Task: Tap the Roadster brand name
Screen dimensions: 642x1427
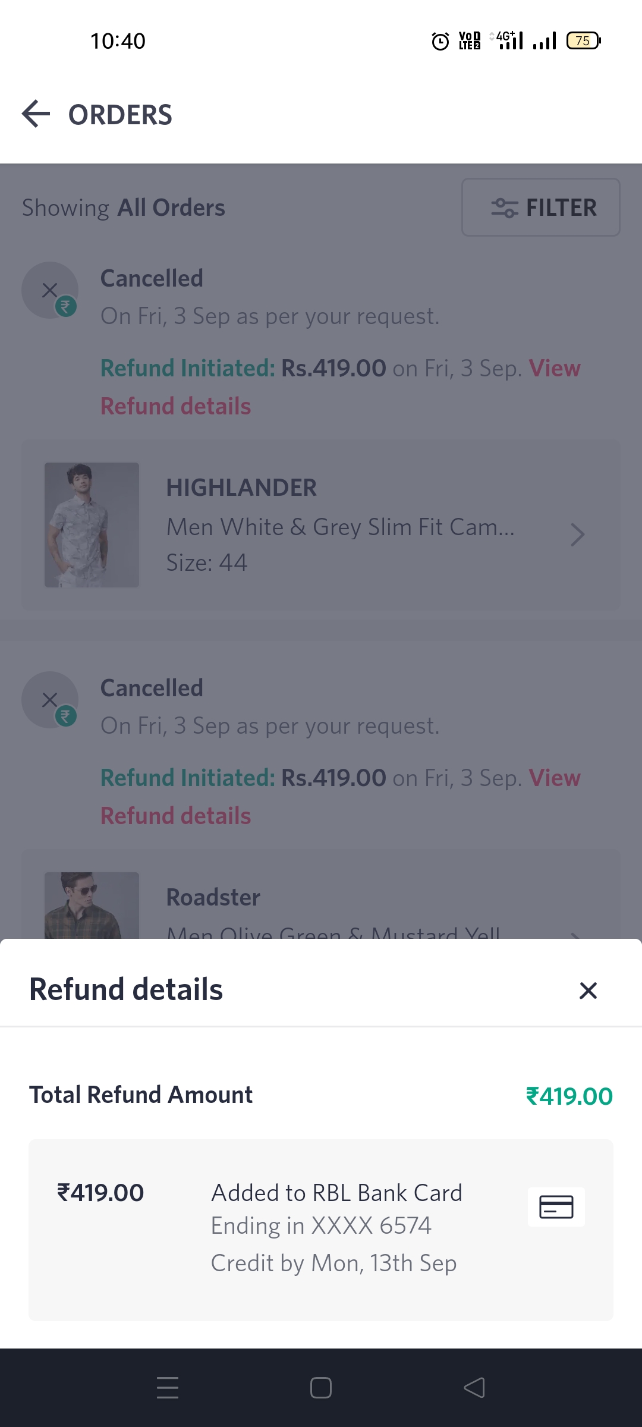Action: coord(213,898)
